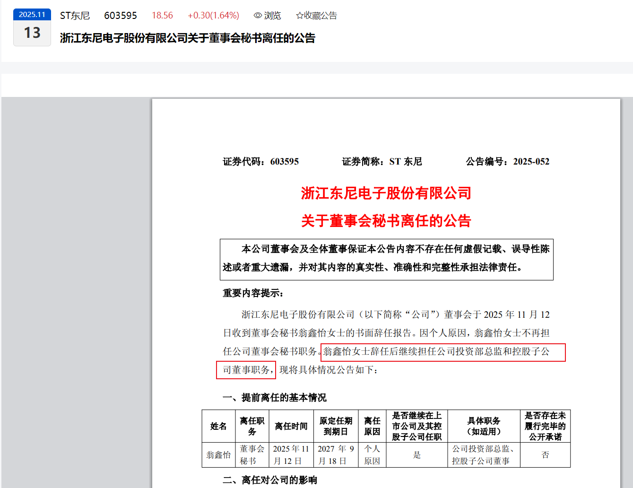Click the 证券简称：ST 东尼 text

382,162
